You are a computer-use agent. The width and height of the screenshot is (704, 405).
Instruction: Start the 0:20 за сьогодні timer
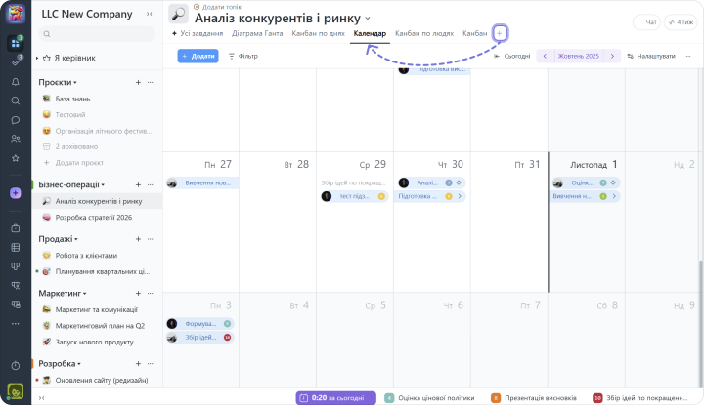click(335, 397)
